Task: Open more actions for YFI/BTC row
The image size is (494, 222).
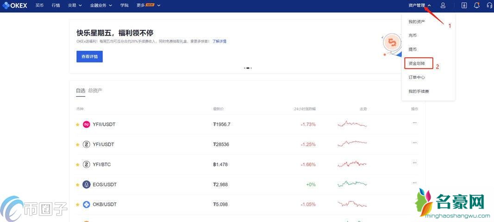Action: [415, 162]
